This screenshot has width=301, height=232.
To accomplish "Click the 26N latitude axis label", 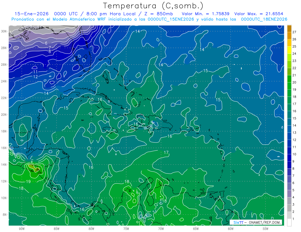I will coord(4,65).
